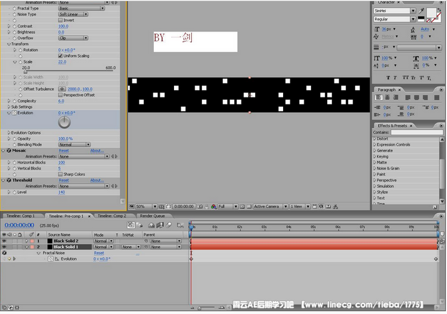Select the Effects & Presets panel tab
The height and width of the screenshot is (314, 447).
coord(392,125)
